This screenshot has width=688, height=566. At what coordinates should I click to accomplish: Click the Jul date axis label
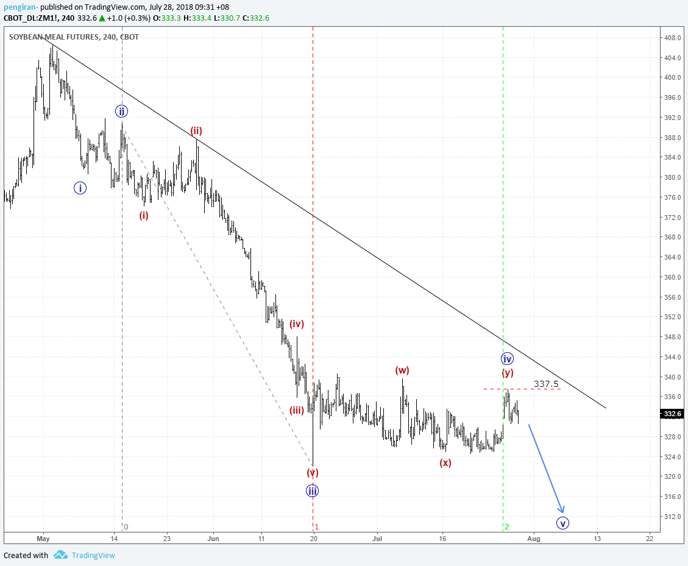[x=377, y=539]
